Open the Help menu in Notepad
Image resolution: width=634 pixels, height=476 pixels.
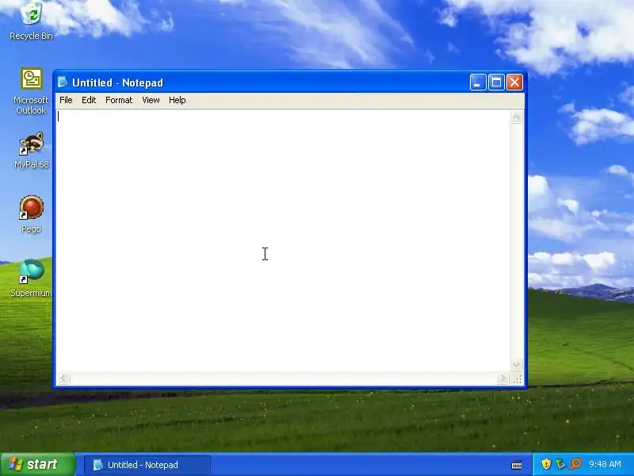(x=177, y=100)
